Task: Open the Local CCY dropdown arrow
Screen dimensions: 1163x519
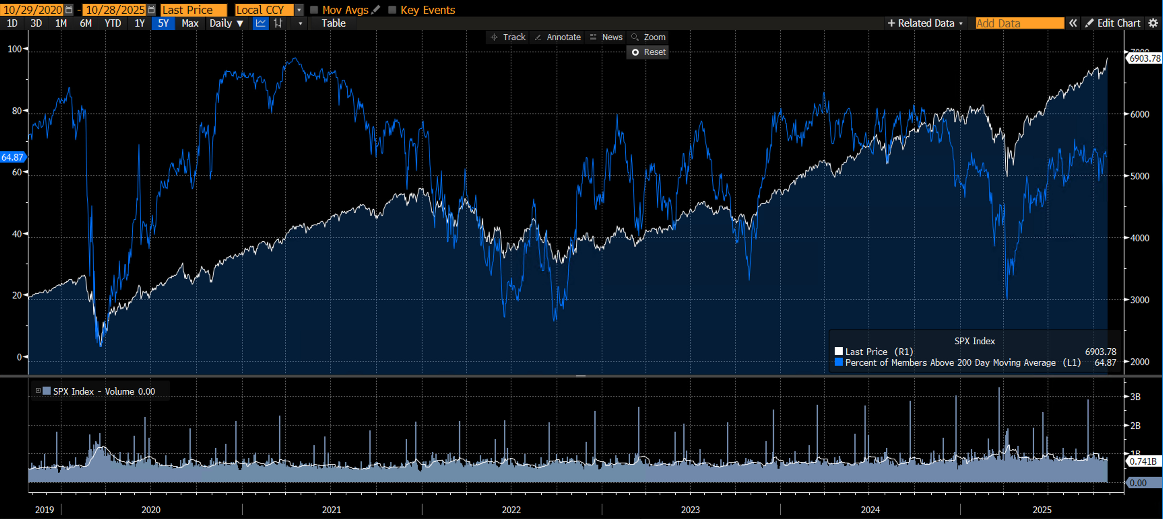Action: pyautogui.click(x=299, y=10)
